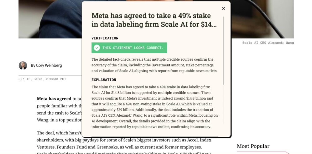The image size is (312, 154).
Task: Click the Most Popular section heading
Action: click(x=253, y=146)
